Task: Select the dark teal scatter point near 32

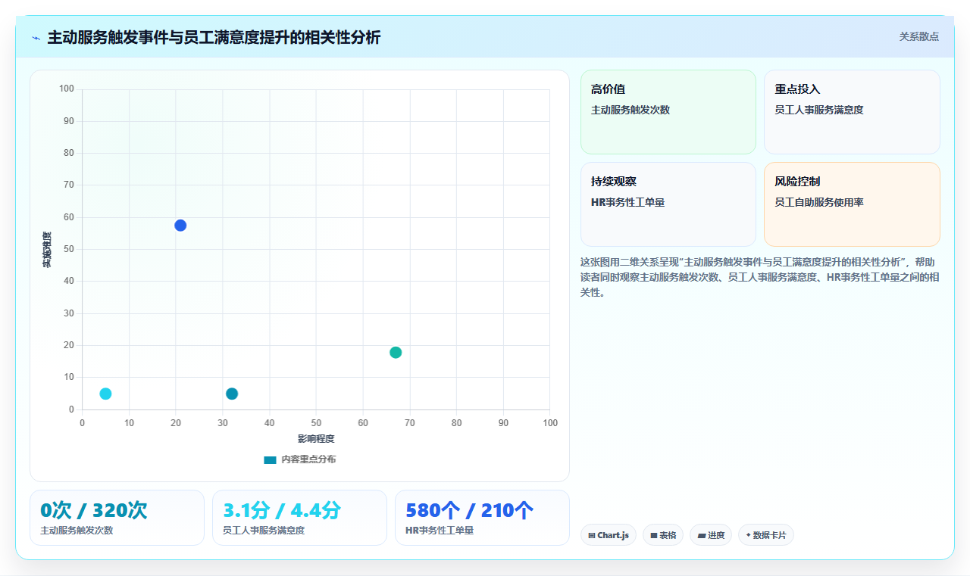Action: click(232, 394)
